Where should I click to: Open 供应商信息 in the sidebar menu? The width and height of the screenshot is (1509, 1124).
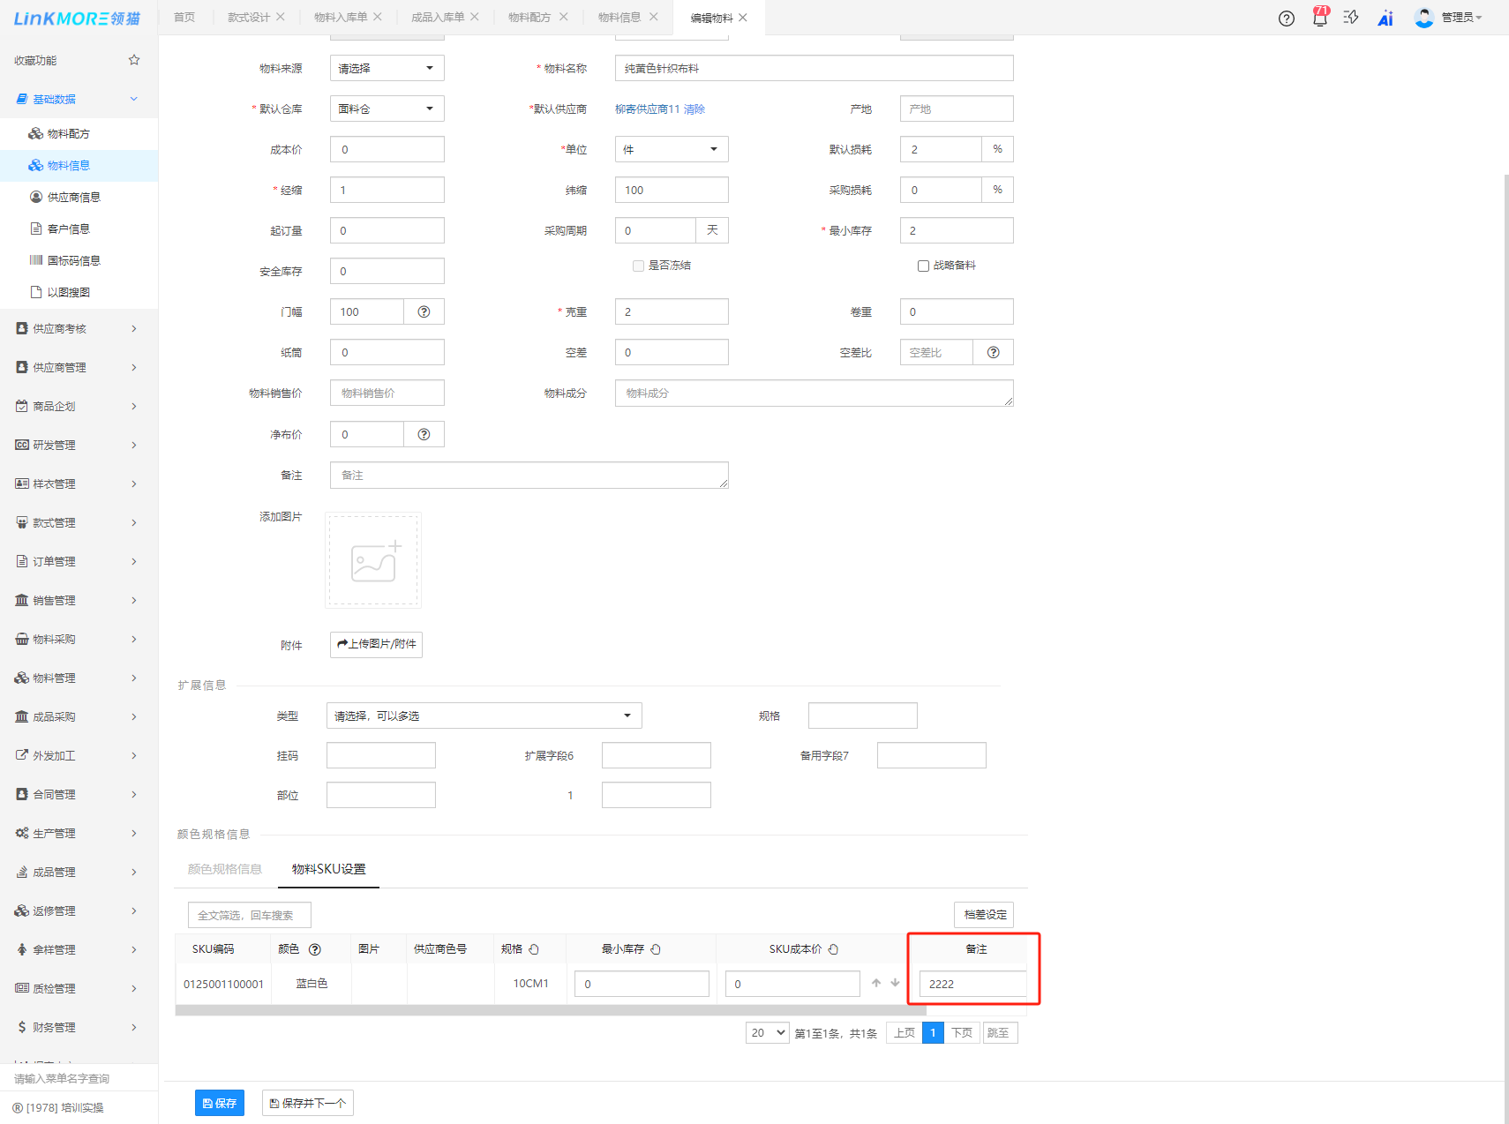tap(73, 197)
